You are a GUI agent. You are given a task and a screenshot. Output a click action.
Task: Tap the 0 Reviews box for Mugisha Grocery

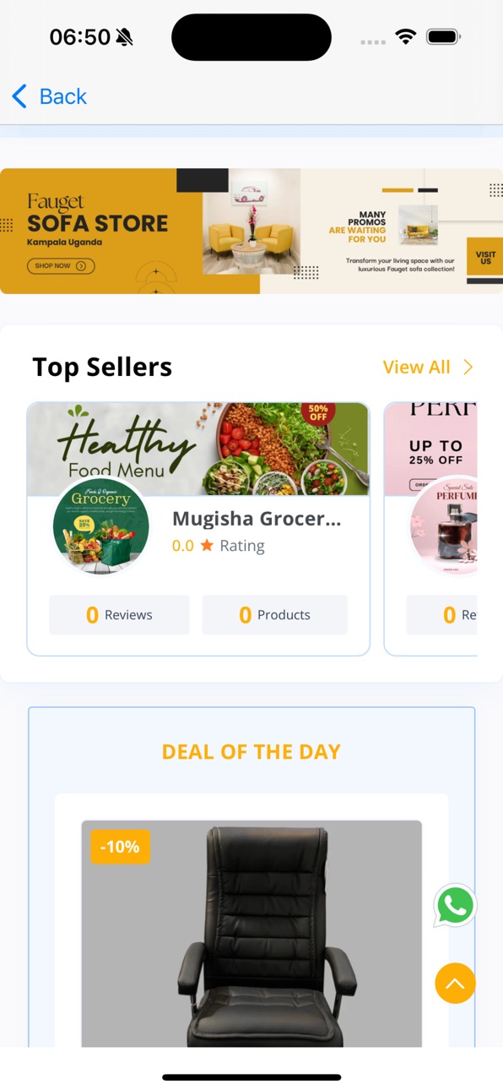point(119,614)
